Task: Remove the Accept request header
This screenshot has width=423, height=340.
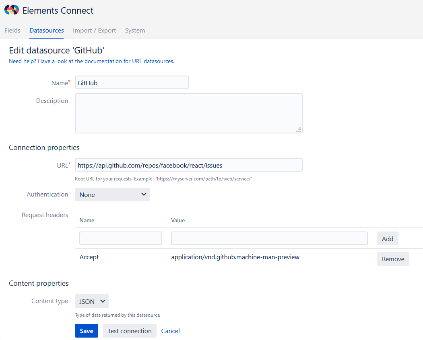Action: [x=392, y=259]
